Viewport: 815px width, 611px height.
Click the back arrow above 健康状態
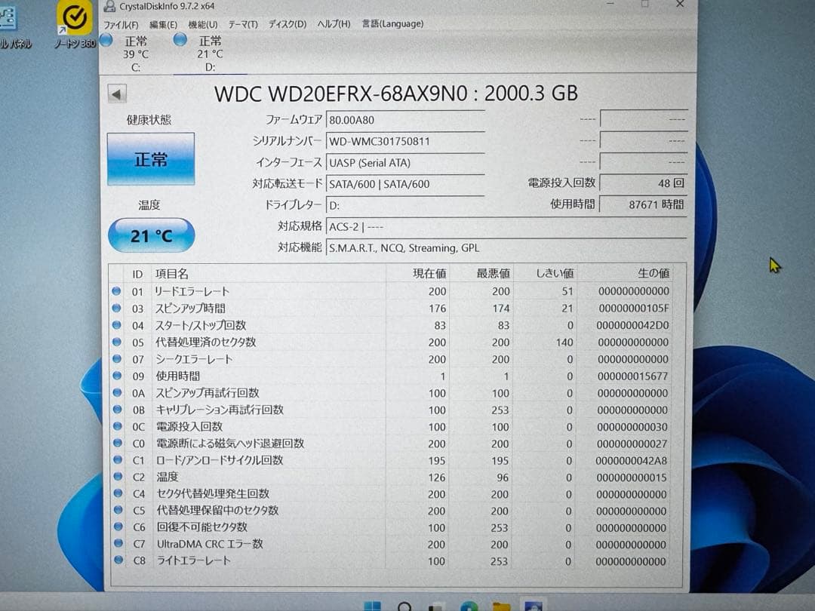pyautogui.click(x=115, y=94)
